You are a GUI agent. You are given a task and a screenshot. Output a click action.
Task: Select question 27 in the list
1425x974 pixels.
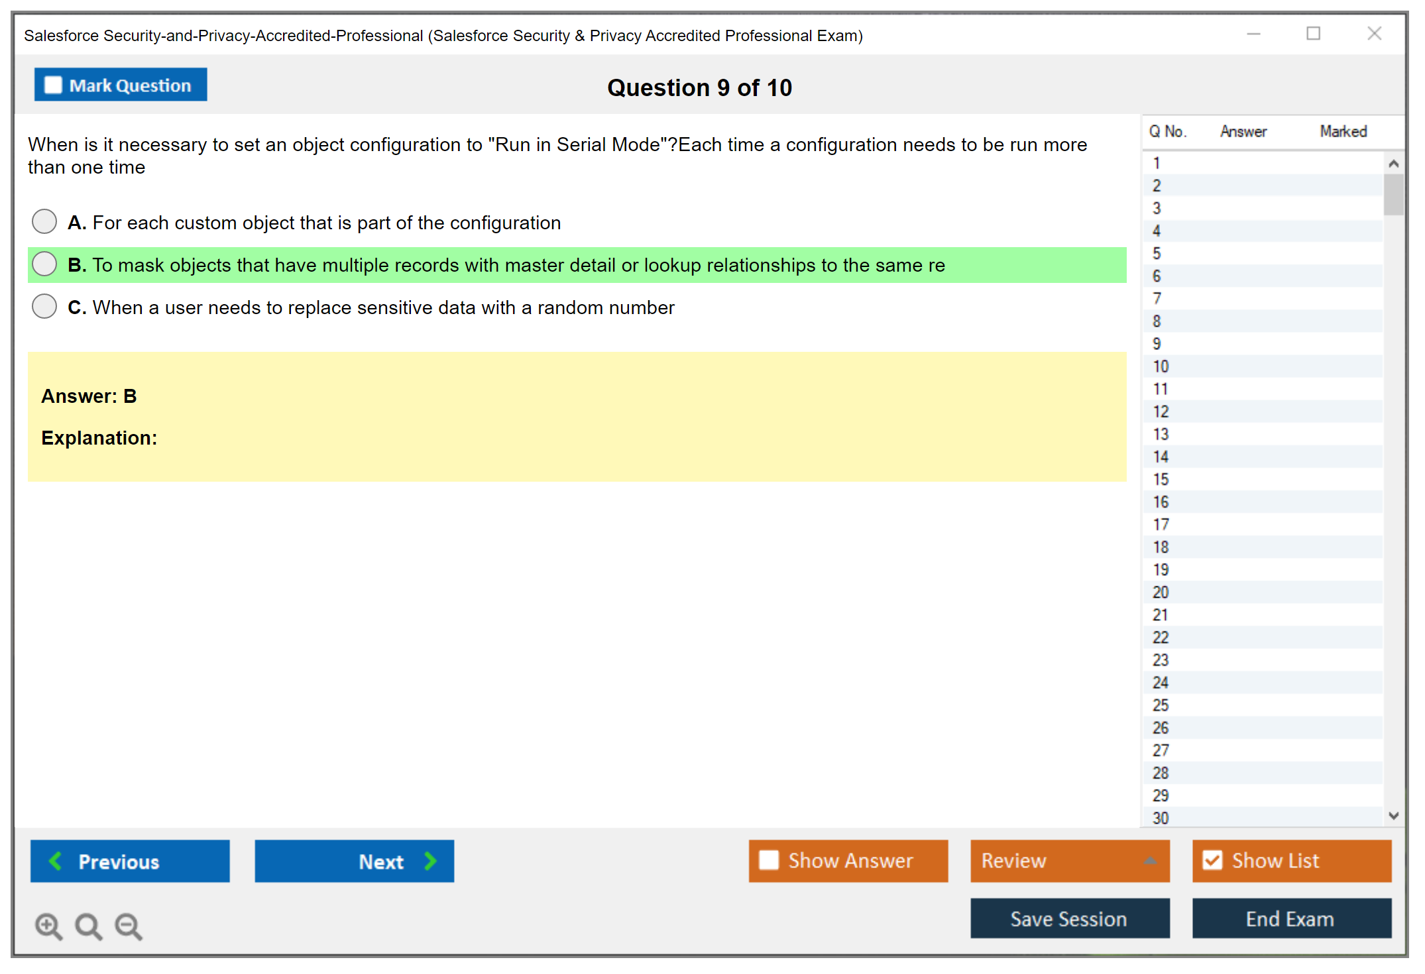(1161, 750)
